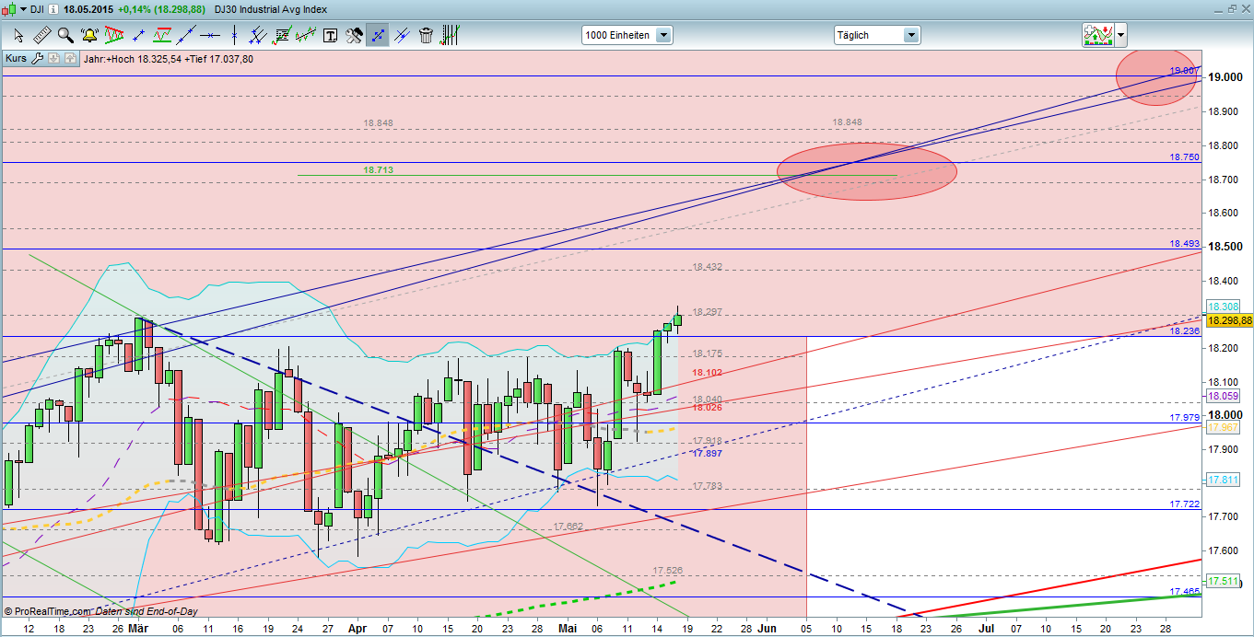Select the horizontal line drawing tool
The image size is (1254, 637).
coord(210,35)
